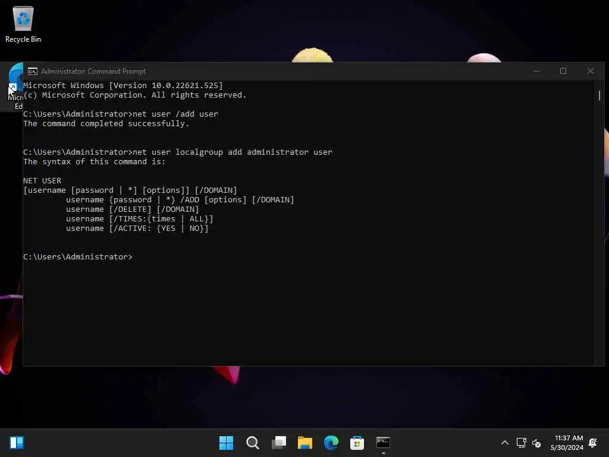Open the notification bell icon
The image size is (609, 457).
point(593,443)
